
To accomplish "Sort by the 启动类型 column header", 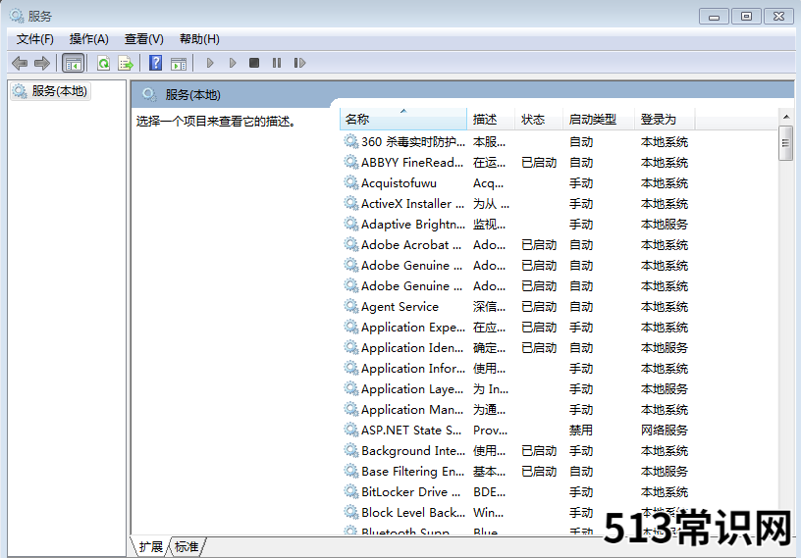I will click(x=599, y=120).
